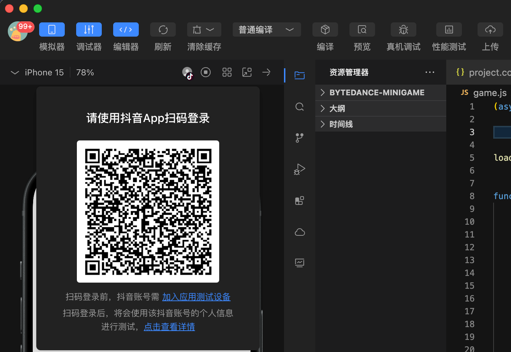
Task: Click the 性能测试 chart icon
Action: (x=449, y=30)
